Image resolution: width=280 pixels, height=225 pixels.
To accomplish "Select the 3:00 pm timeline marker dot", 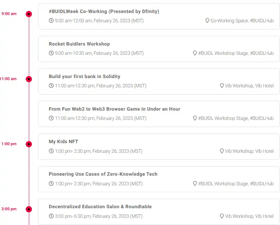I will [x=29, y=209].
